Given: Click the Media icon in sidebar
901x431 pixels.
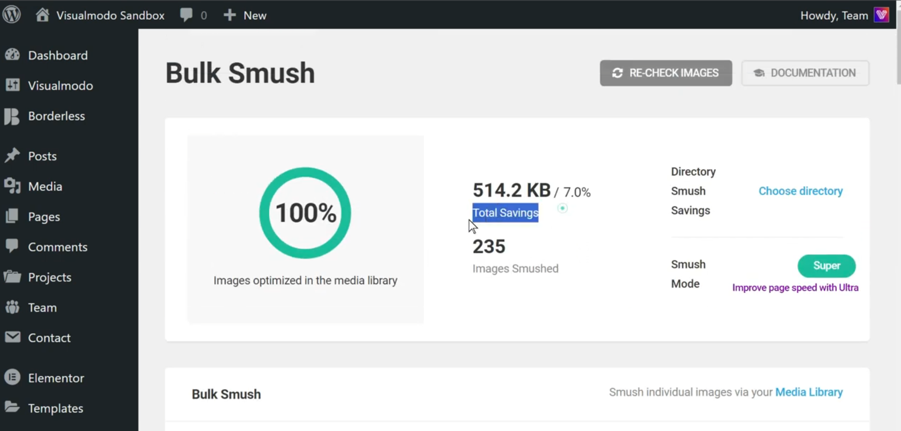Looking at the screenshot, I should pyautogui.click(x=12, y=186).
